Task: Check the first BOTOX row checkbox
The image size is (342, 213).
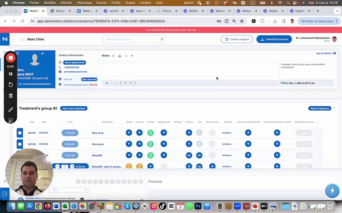Action: 20,133
